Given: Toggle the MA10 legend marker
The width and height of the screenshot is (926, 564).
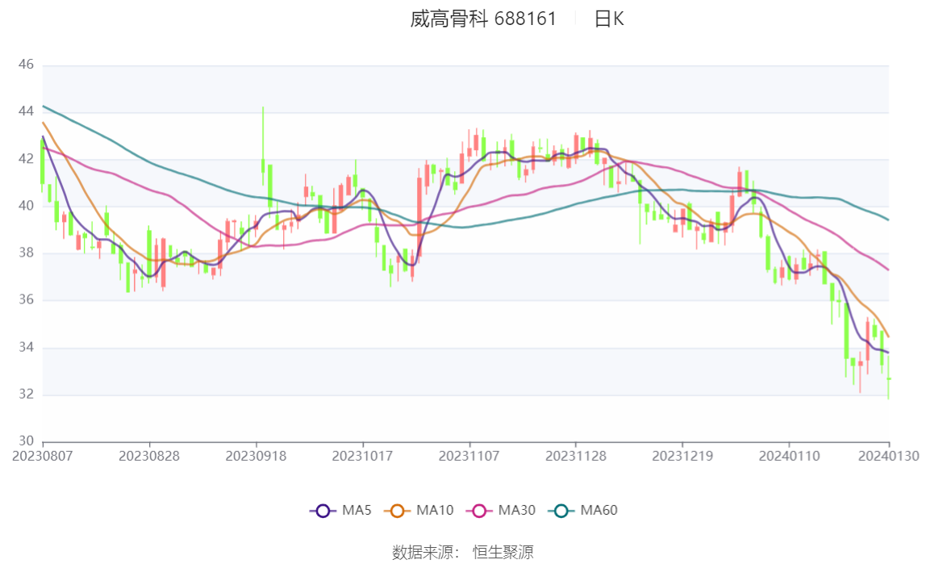Looking at the screenshot, I should 397,511.
